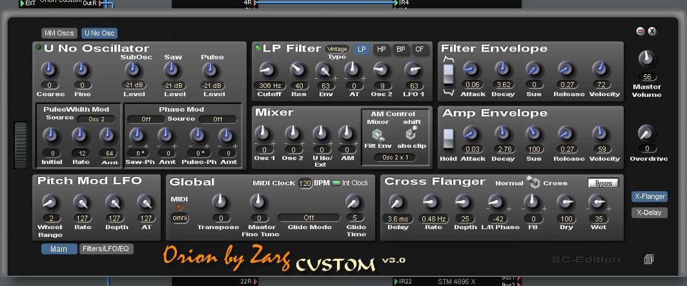This screenshot has width=687, height=286.
Task: Switch to the MM Oscs tab
Action: 59,33
